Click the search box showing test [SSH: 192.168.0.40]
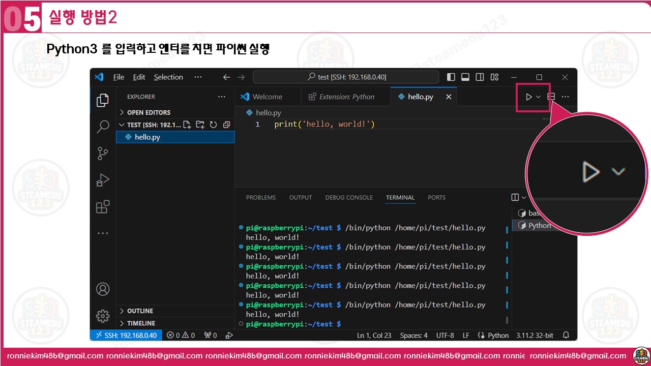This screenshot has width=651, height=366. (x=346, y=77)
